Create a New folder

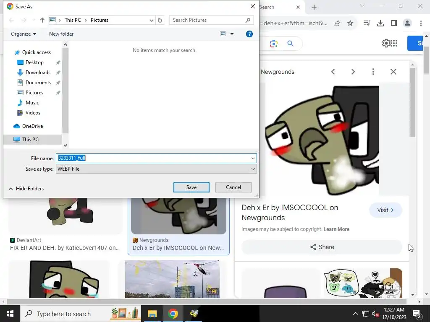61,34
